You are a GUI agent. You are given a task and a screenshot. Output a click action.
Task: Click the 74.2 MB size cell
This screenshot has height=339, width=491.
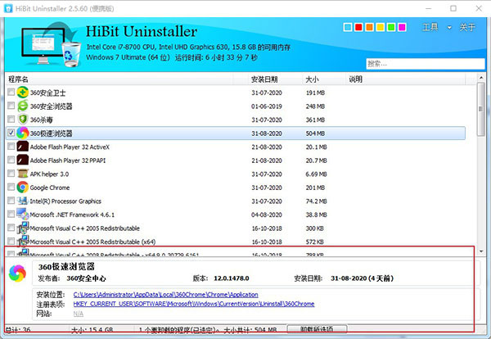pyautogui.click(x=316, y=201)
